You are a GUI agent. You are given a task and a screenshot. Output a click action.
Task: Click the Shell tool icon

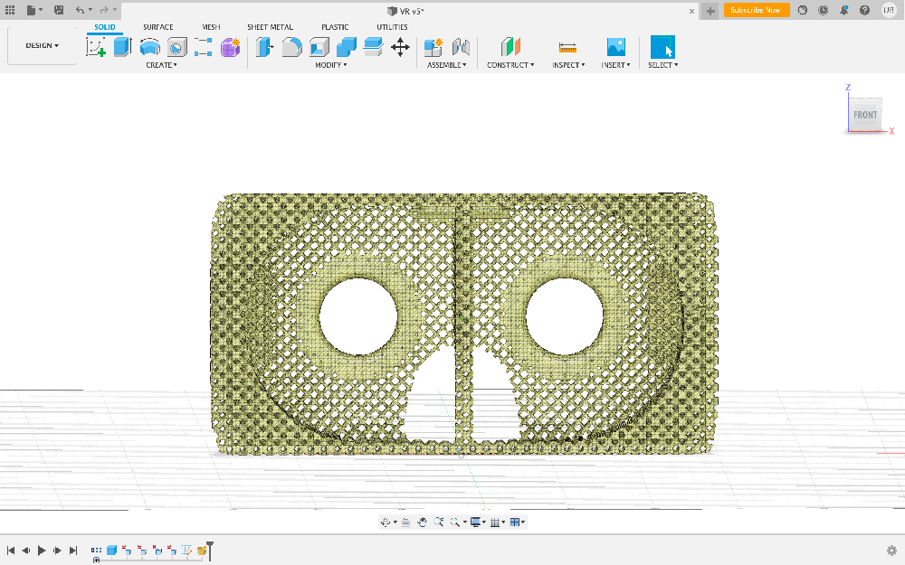pos(319,47)
